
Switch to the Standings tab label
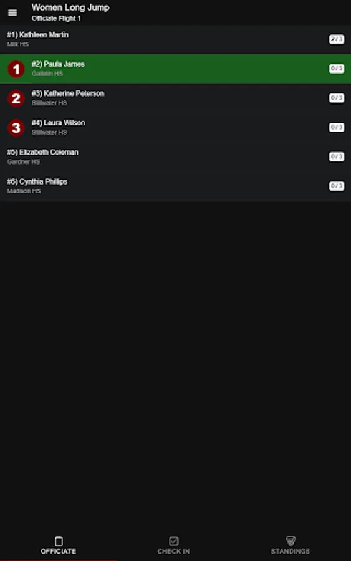point(291,552)
